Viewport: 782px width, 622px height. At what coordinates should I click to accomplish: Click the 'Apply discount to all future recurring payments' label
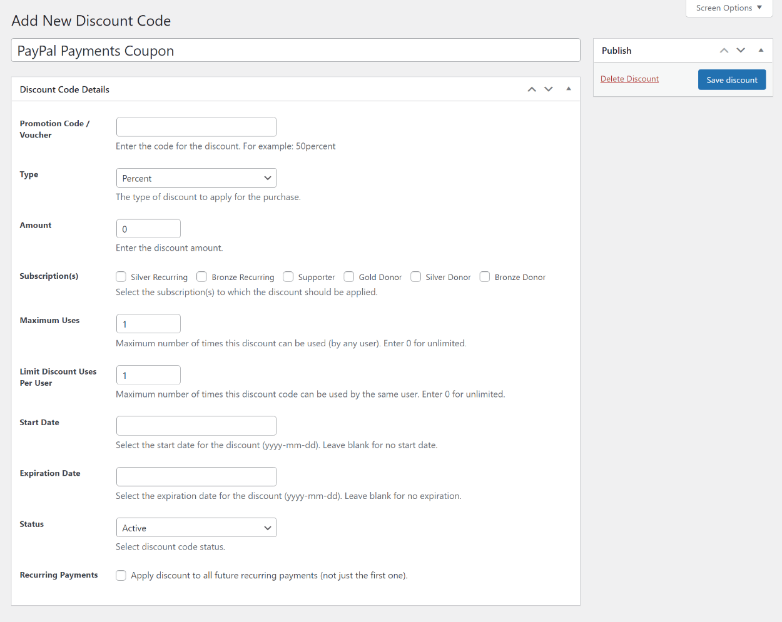click(269, 576)
